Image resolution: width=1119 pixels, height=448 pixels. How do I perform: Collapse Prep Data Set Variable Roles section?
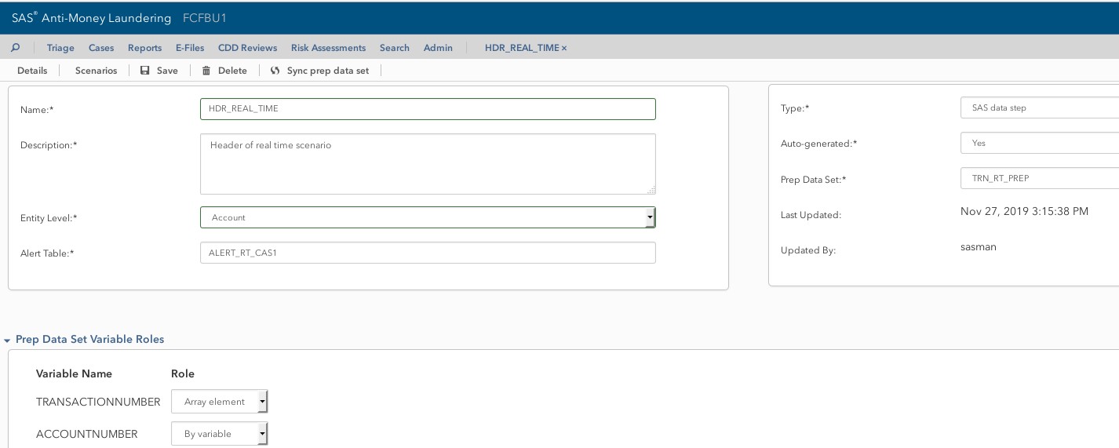[x=7, y=341]
